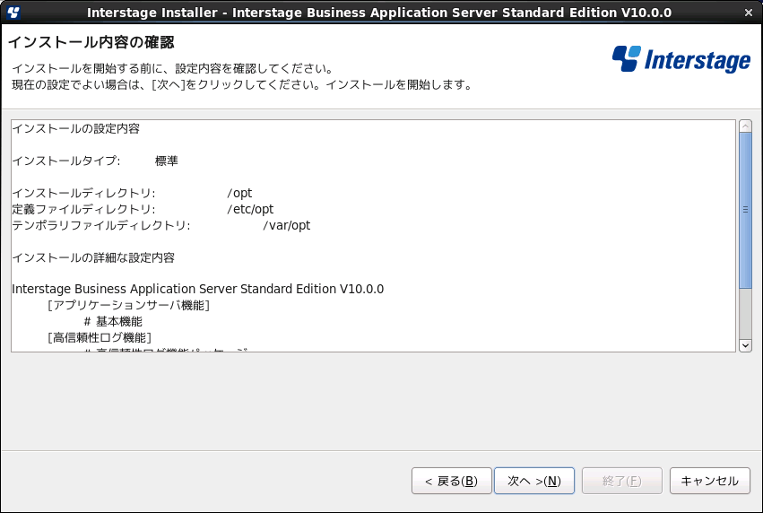Close the Interstage Installer window
This screenshot has height=513, width=763.
(x=749, y=13)
